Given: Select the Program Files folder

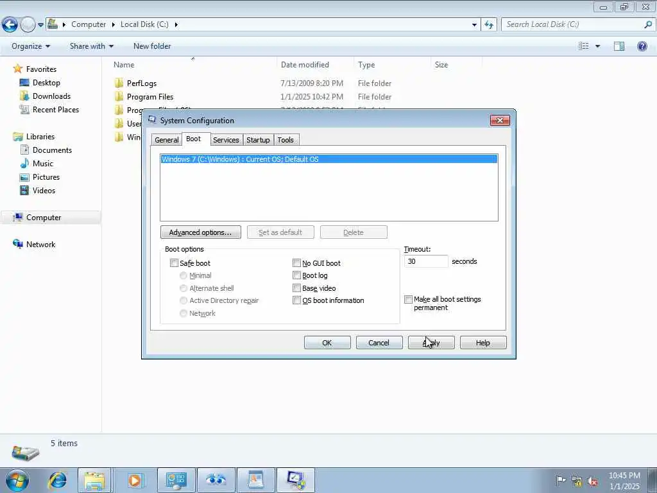Looking at the screenshot, I should [150, 97].
